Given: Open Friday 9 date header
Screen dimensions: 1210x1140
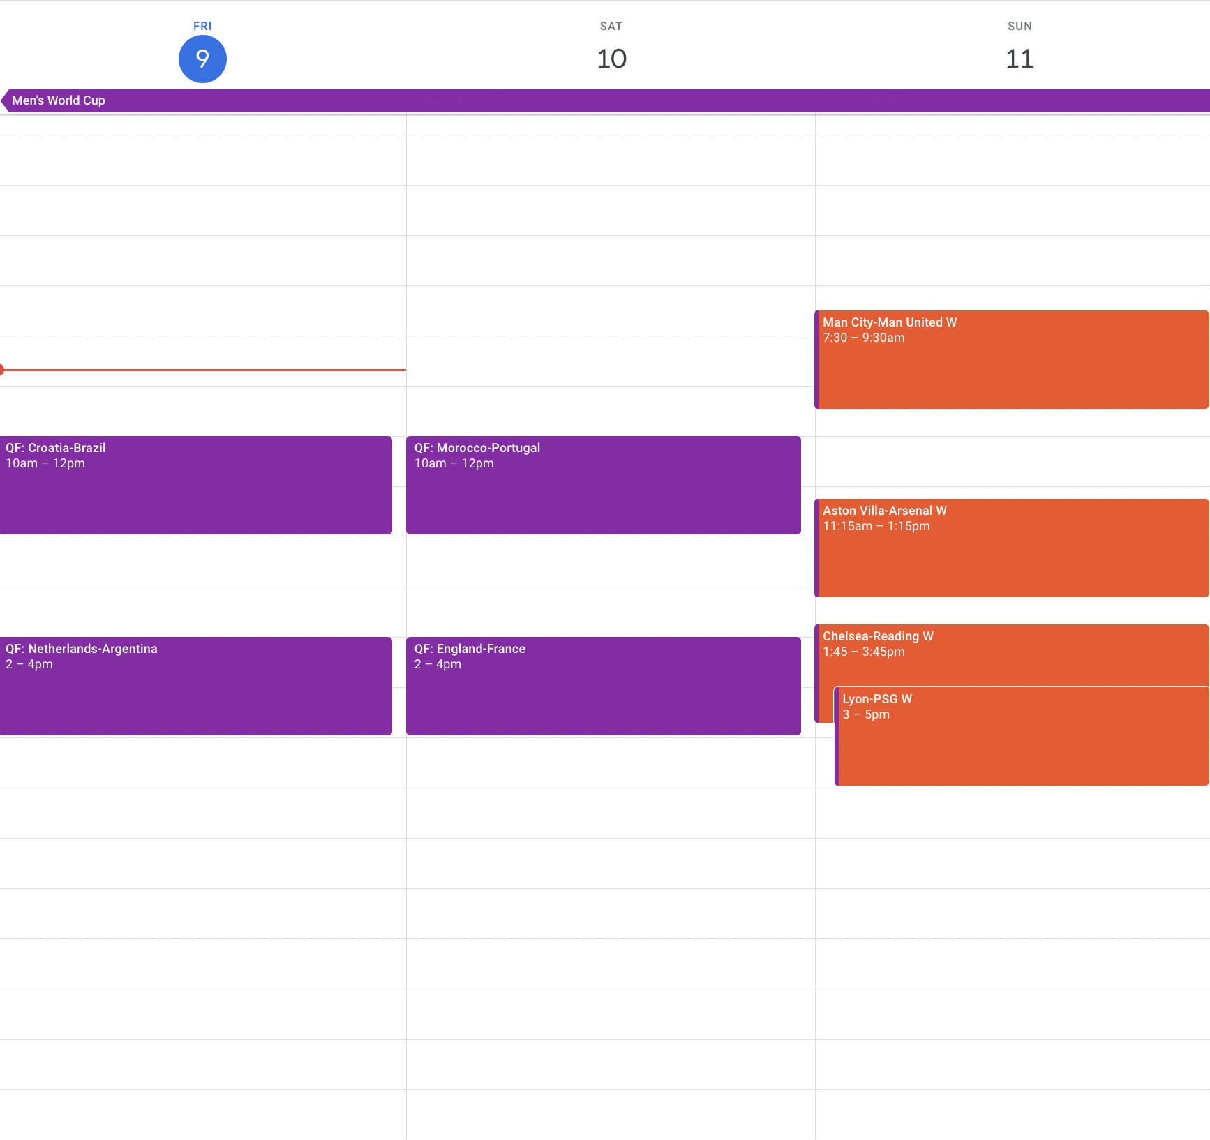Looking at the screenshot, I should [202, 59].
